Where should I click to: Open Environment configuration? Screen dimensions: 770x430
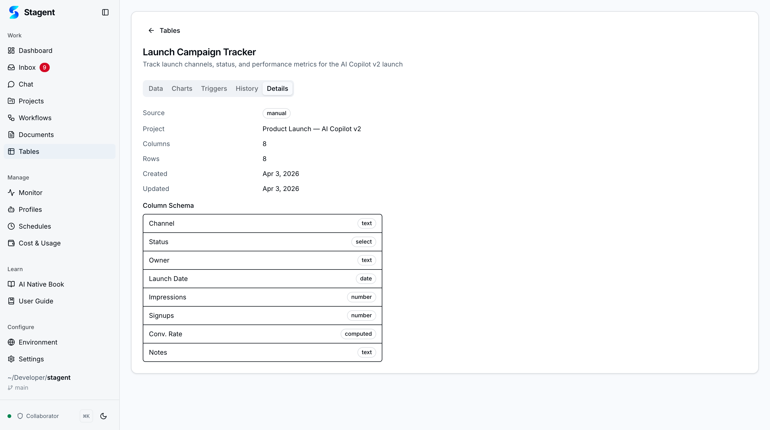(38, 342)
